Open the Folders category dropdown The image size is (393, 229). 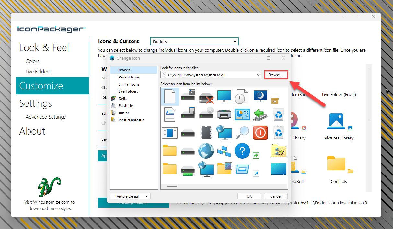235,42
